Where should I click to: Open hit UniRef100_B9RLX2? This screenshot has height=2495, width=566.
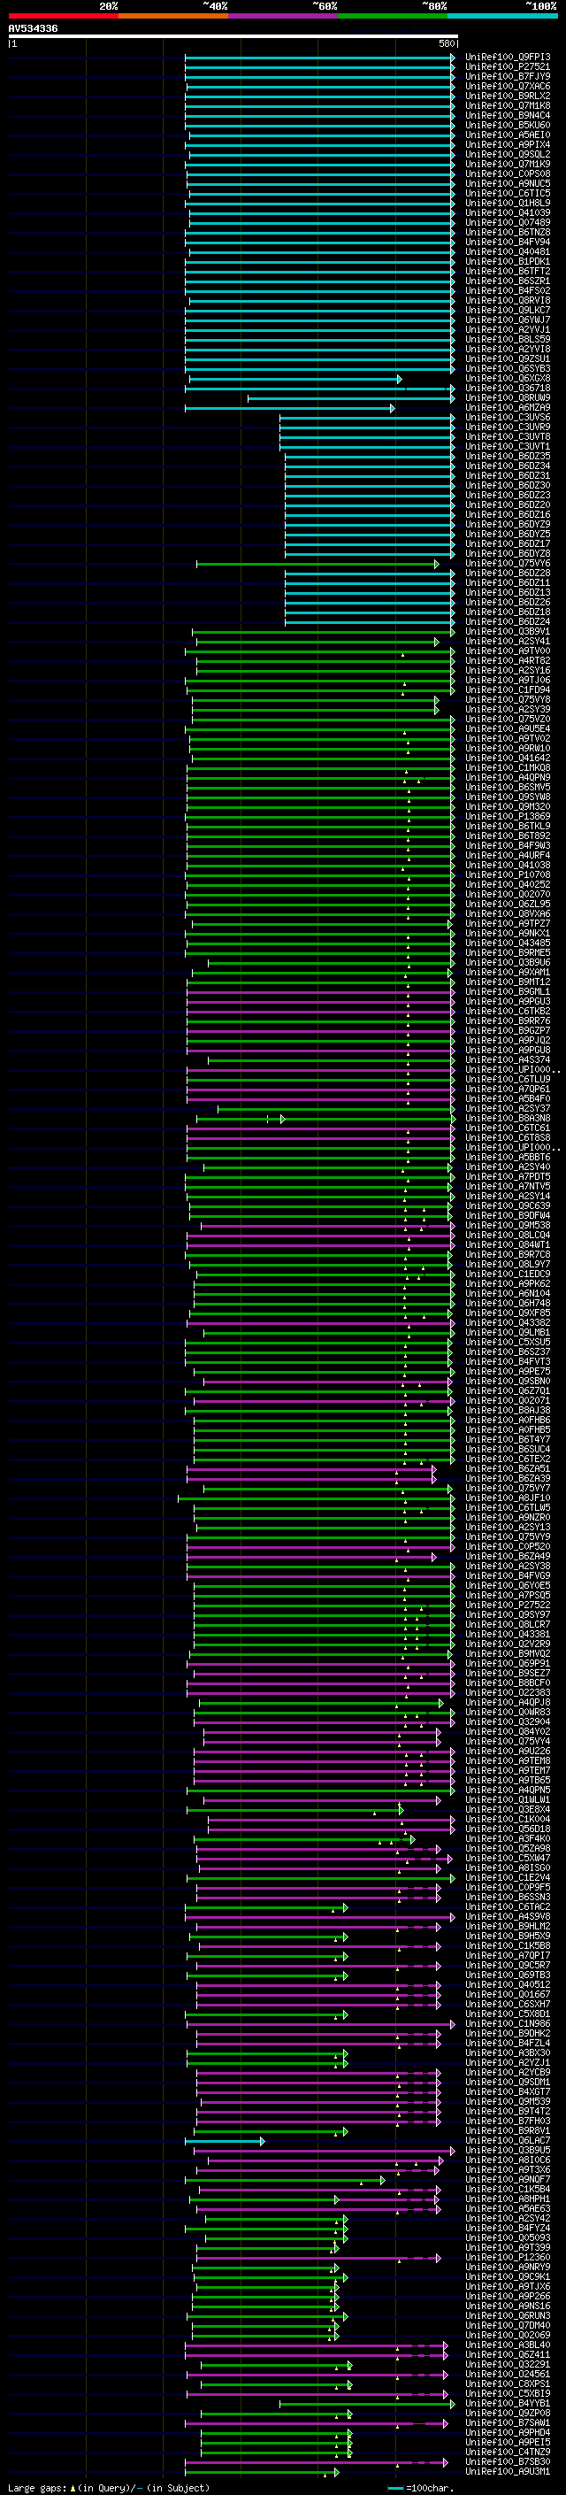(508, 96)
